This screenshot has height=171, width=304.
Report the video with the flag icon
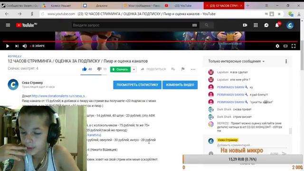coord(183,69)
